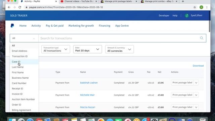The width and height of the screenshot is (215, 121).
Task: Open the Developer link in header
Action: (164, 15)
